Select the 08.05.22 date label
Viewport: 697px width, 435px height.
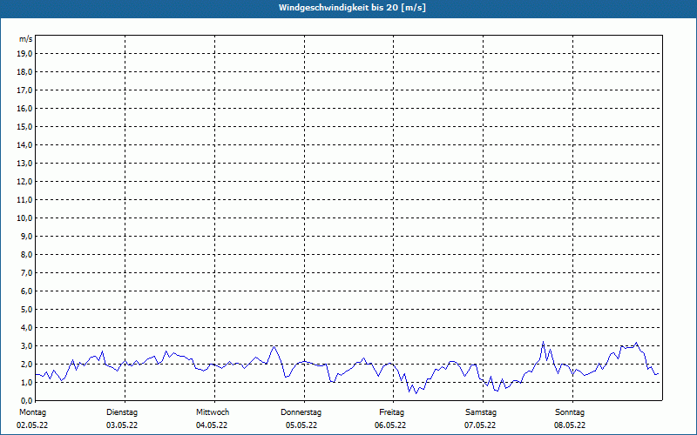pos(570,425)
